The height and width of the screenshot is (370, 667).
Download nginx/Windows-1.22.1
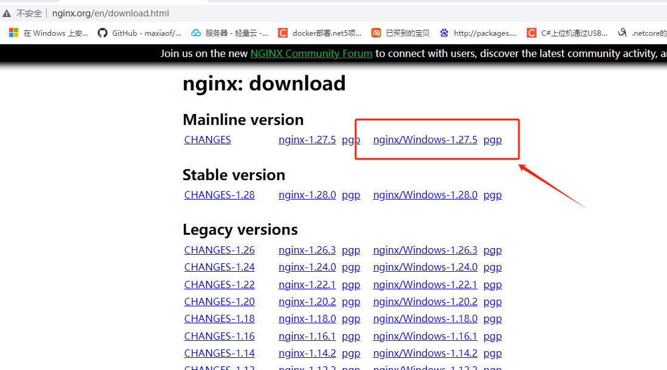pyautogui.click(x=425, y=284)
